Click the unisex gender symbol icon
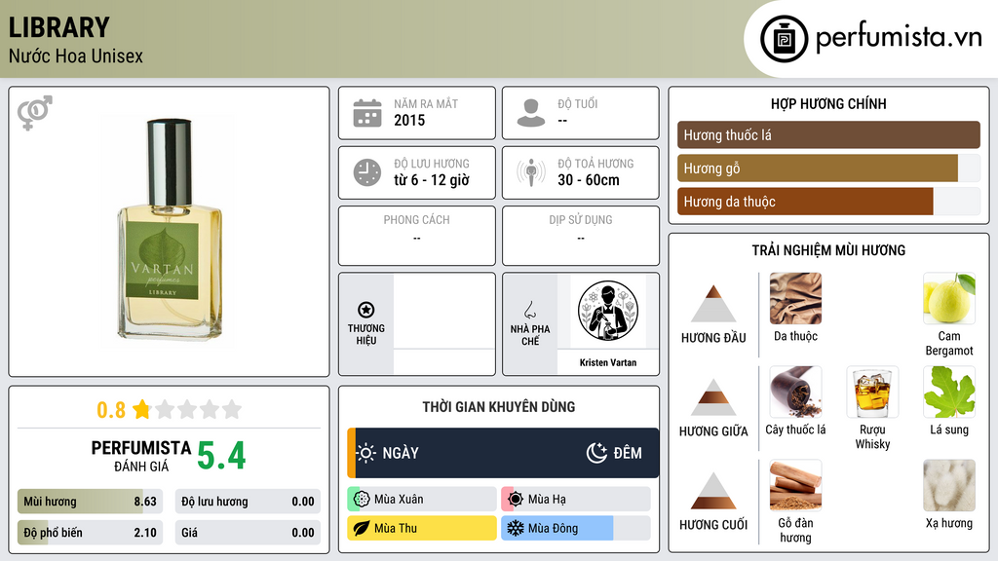The height and width of the screenshot is (561, 998). pyautogui.click(x=35, y=113)
